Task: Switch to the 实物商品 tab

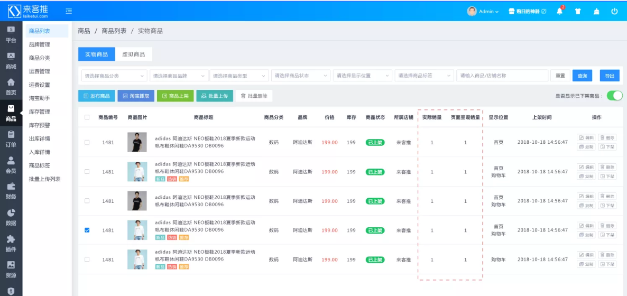Action: click(96, 54)
